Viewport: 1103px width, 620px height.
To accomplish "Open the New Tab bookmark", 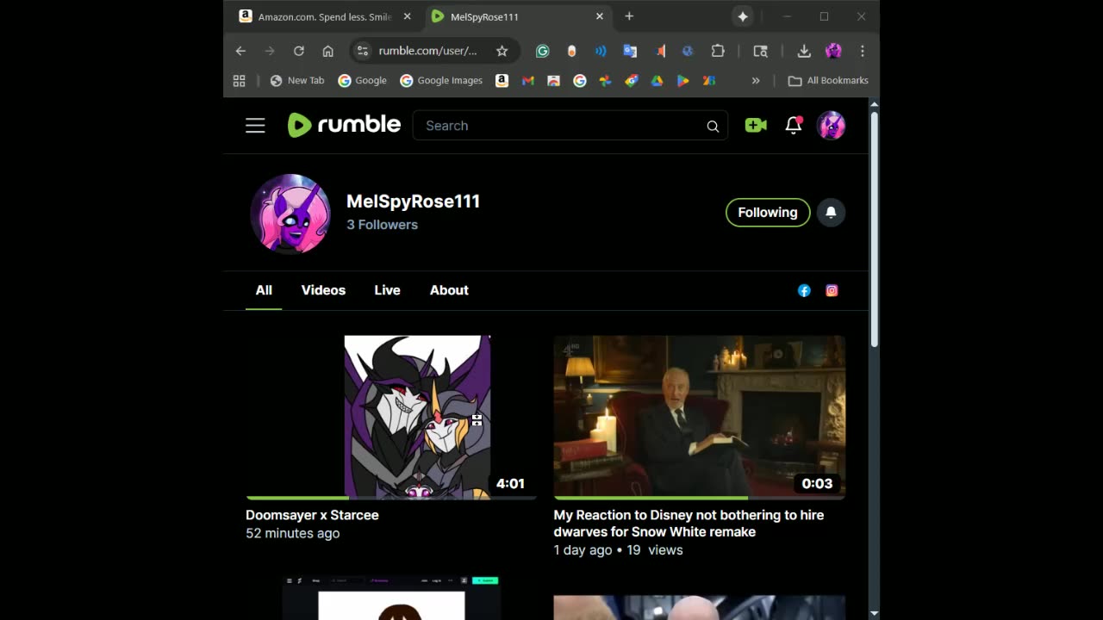I will 297,80.
